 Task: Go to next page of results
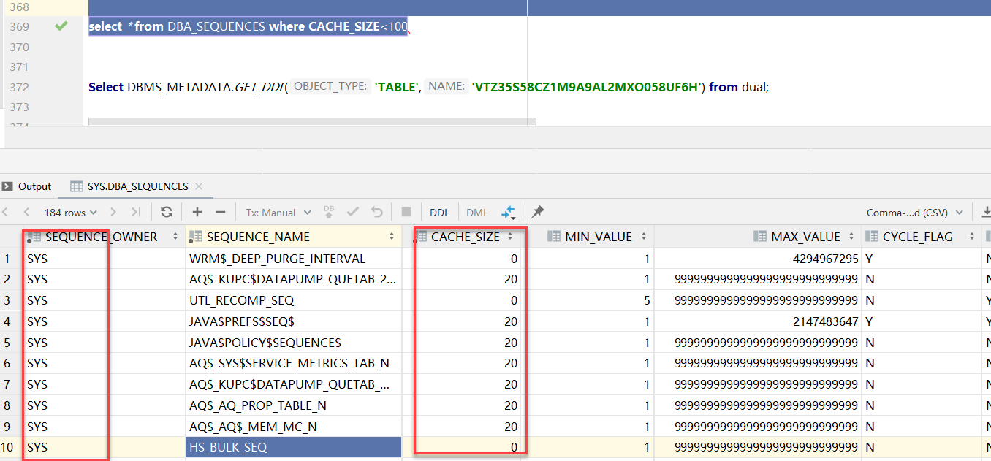[x=113, y=213]
